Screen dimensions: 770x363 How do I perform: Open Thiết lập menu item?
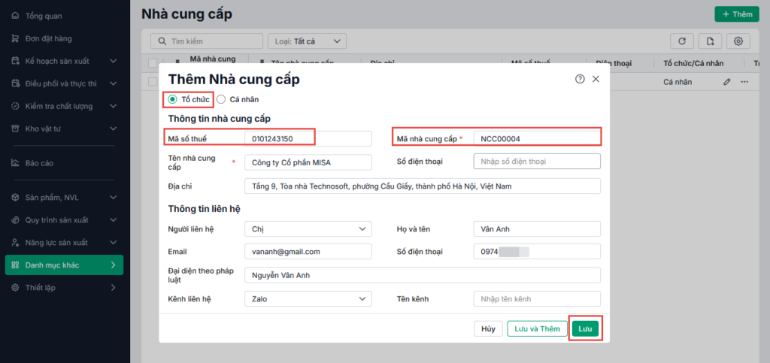pos(65,288)
